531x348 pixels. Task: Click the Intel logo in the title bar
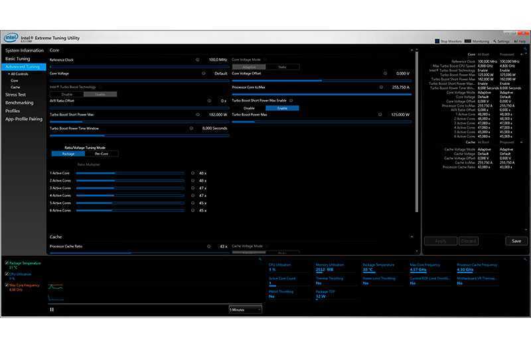pyautogui.click(x=11, y=37)
